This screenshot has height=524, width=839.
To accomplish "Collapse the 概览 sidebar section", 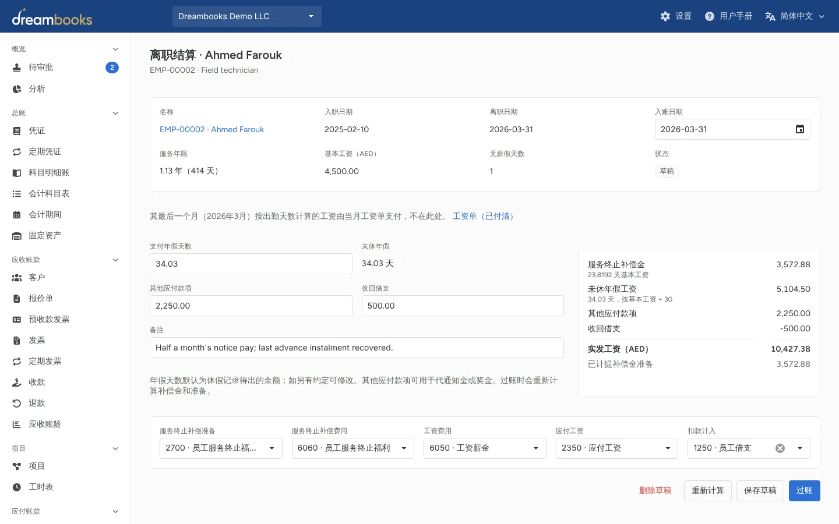I will coord(115,49).
